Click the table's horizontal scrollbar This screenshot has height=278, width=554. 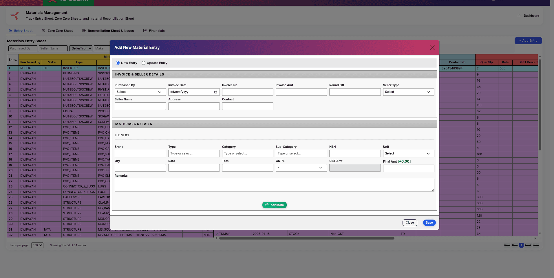307,238
